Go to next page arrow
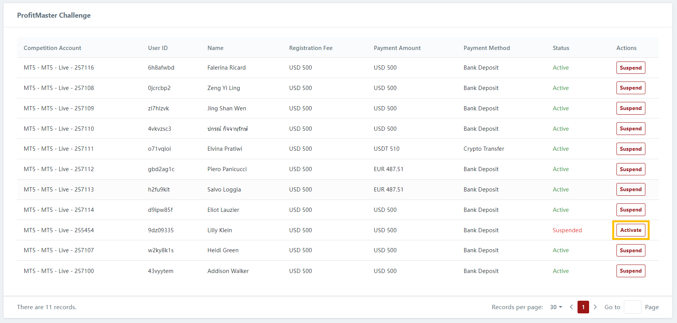Screen dimensions: 677x323 [x=595, y=307]
